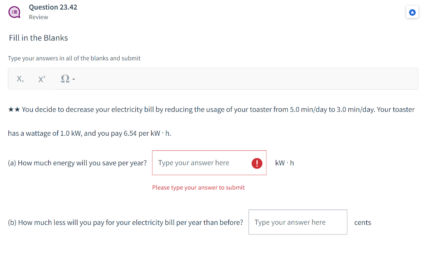Click the purple question list icon
427x262 pixels.
tap(14, 12)
